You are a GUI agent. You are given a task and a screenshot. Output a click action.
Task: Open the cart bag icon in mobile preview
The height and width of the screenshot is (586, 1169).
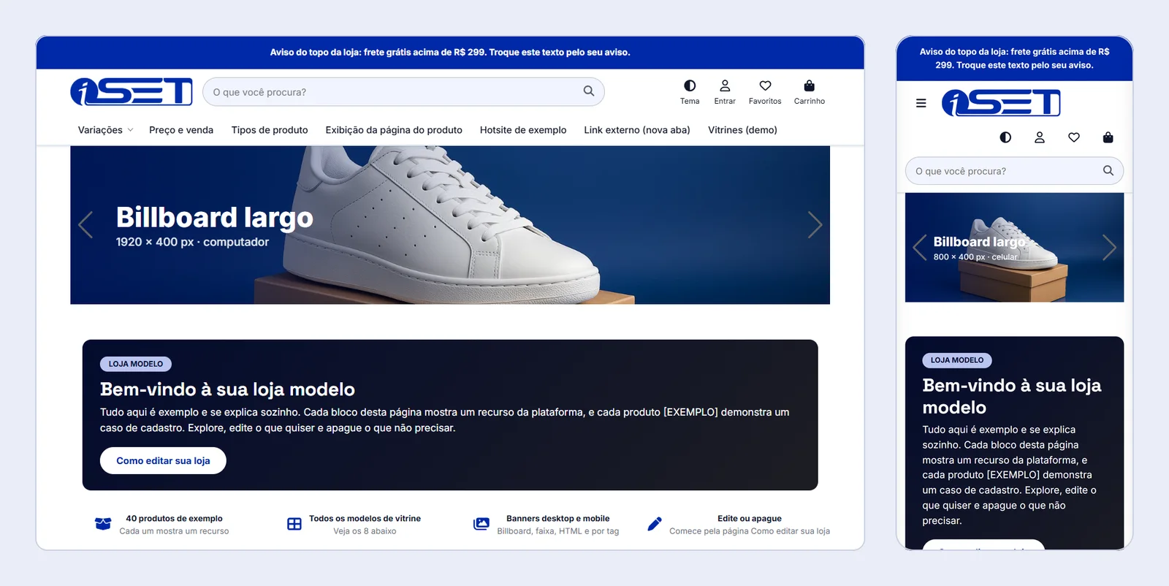click(x=1108, y=137)
